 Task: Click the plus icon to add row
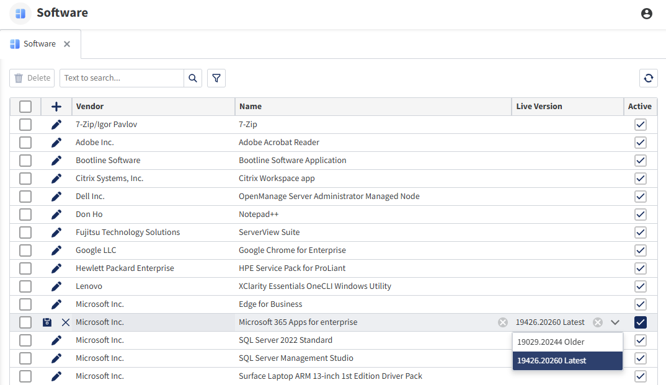pos(56,107)
